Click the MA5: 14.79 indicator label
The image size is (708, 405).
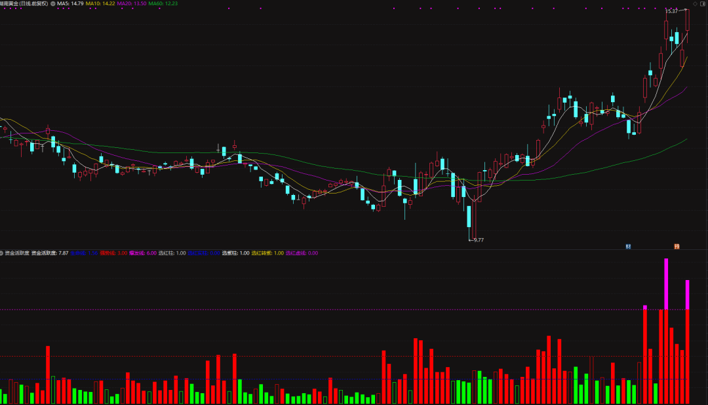pyautogui.click(x=70, y=3)
